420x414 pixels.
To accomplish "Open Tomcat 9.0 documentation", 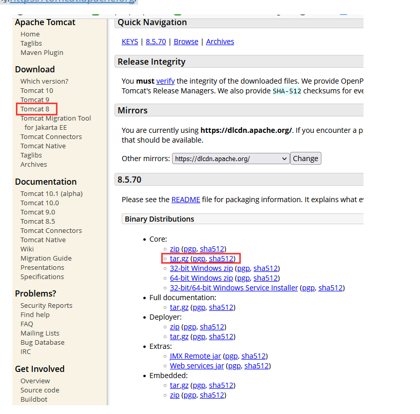I will pos(38,212).
